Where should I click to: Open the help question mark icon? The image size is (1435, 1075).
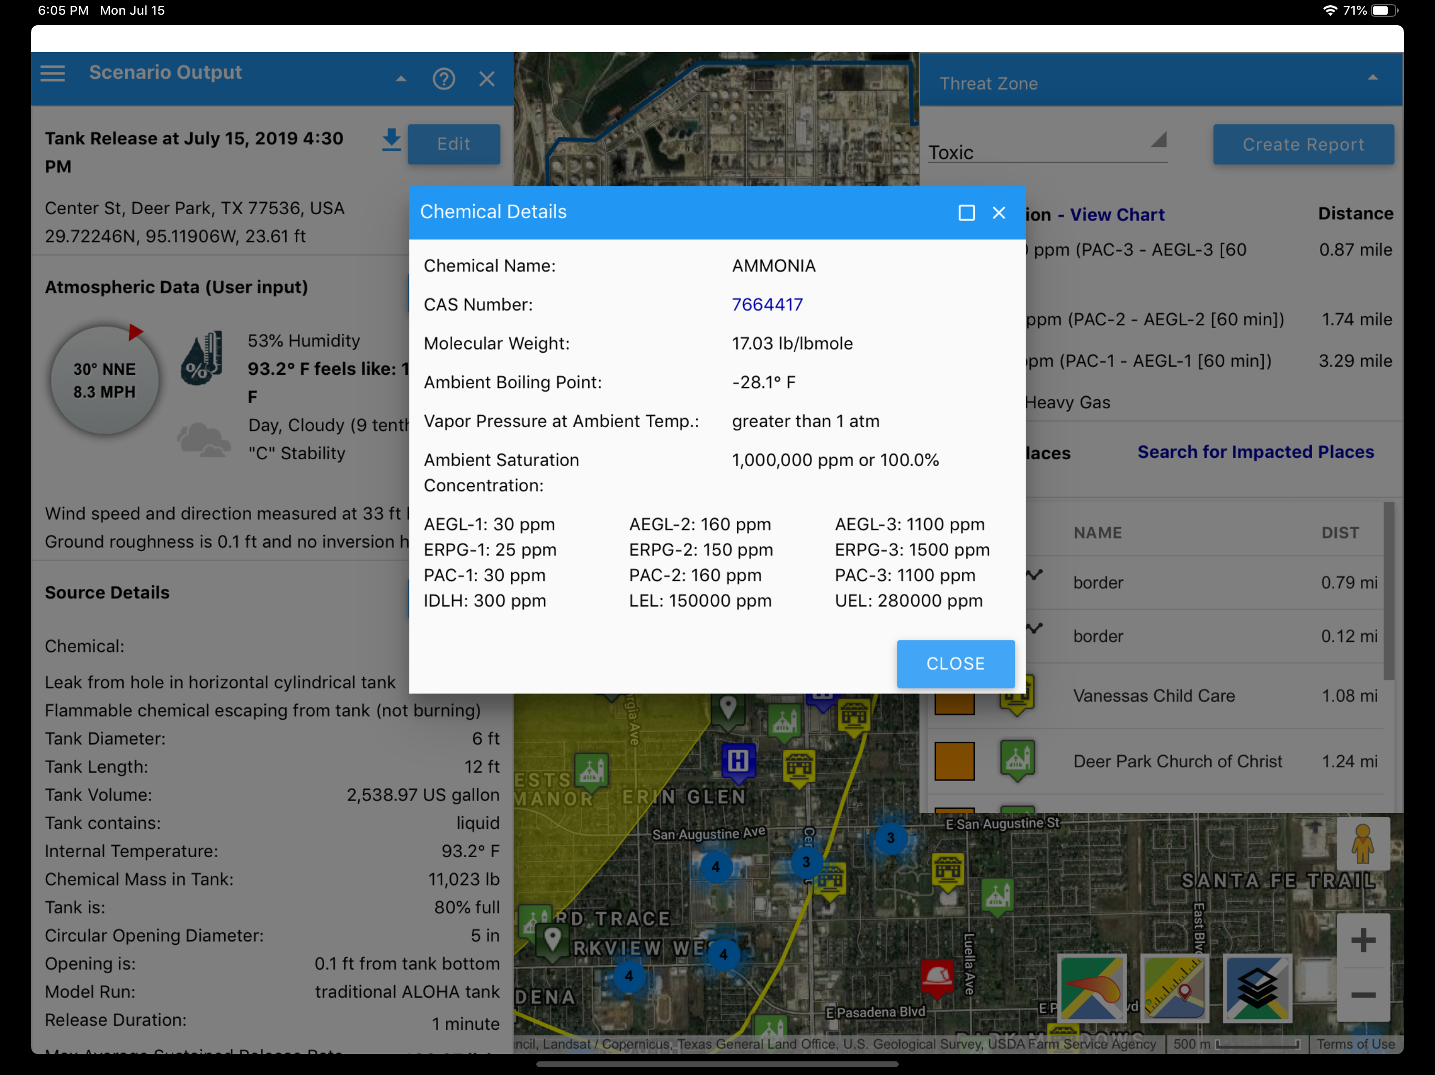(x=444, y=78)
